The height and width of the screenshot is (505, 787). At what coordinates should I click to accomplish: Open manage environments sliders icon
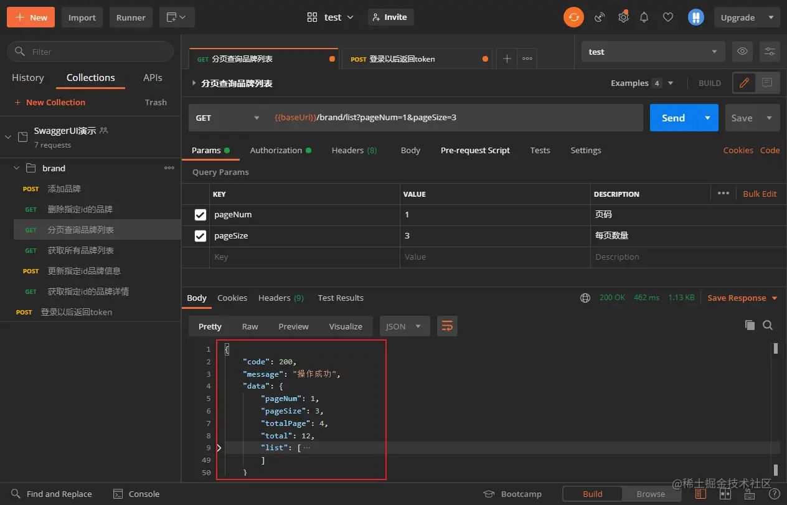coord(770,52)
